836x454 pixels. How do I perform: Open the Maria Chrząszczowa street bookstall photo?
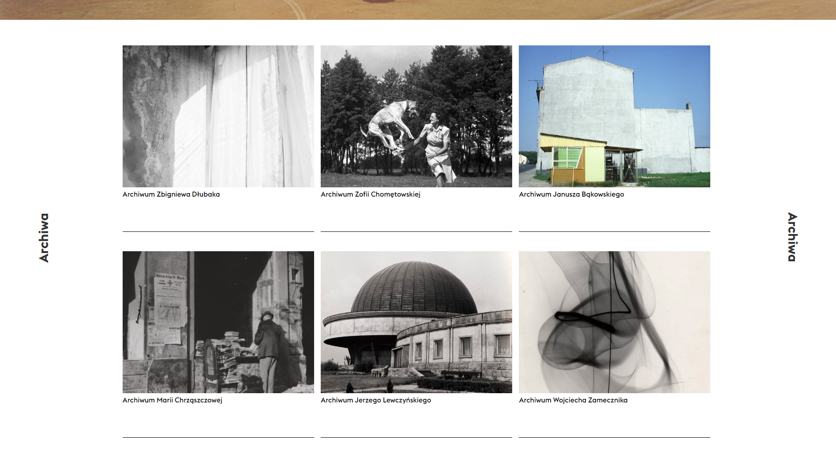click(218, 322)
